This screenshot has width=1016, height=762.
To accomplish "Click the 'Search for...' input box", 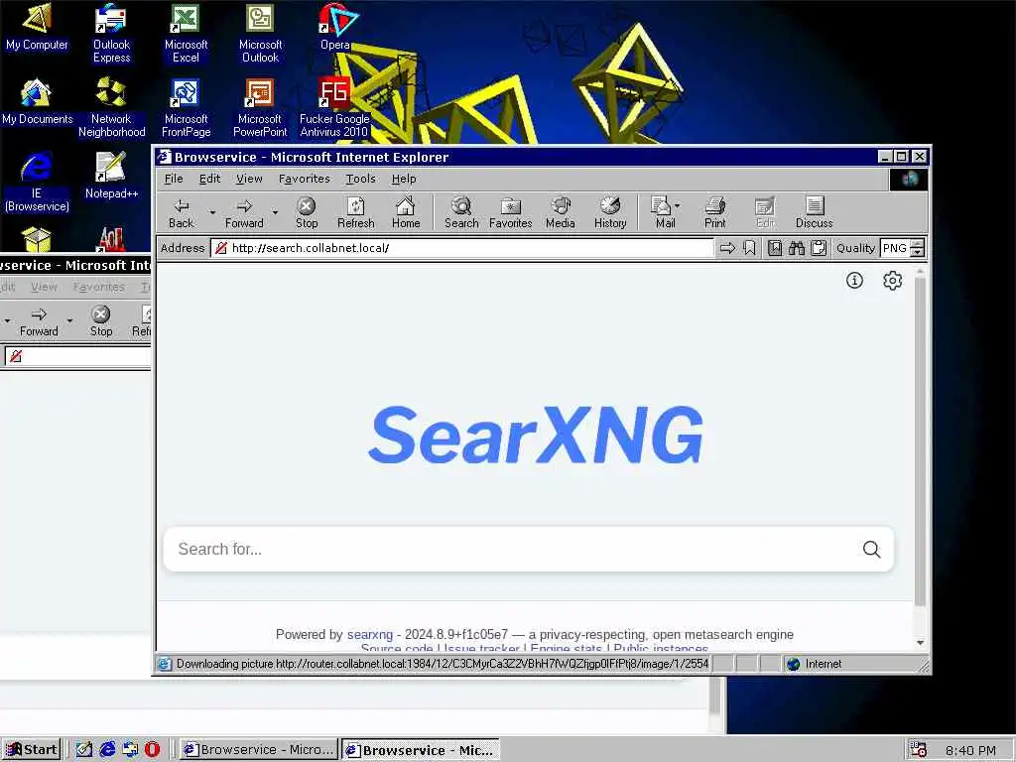I will (512, 550).
